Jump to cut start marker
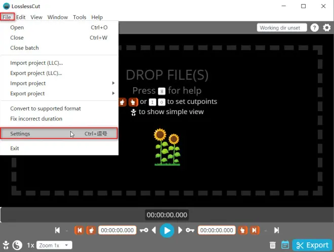This screenshot has width=334, height=252. point(79,230)
